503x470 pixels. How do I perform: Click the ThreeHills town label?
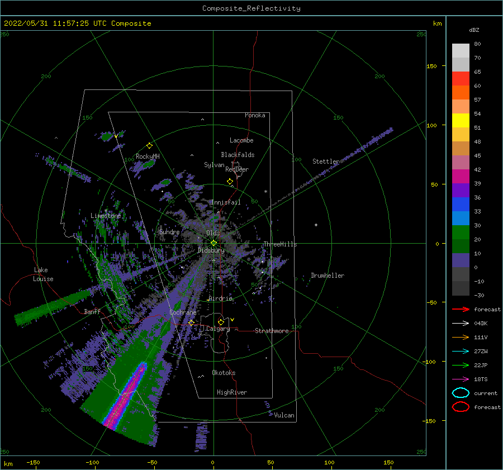pos(280,244)
